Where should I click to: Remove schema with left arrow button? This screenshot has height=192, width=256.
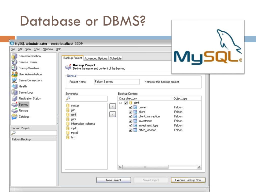[x=112, y=114]
